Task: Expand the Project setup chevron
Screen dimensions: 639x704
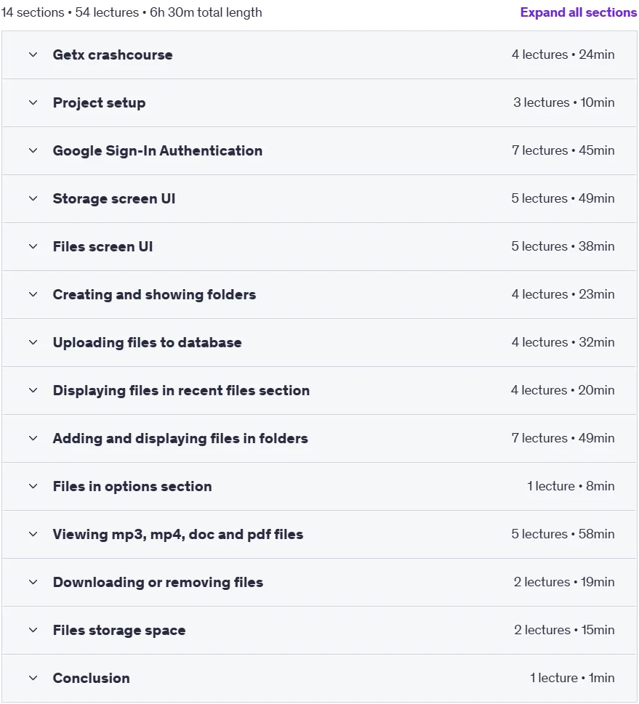Action: click(x=33, y=103)
